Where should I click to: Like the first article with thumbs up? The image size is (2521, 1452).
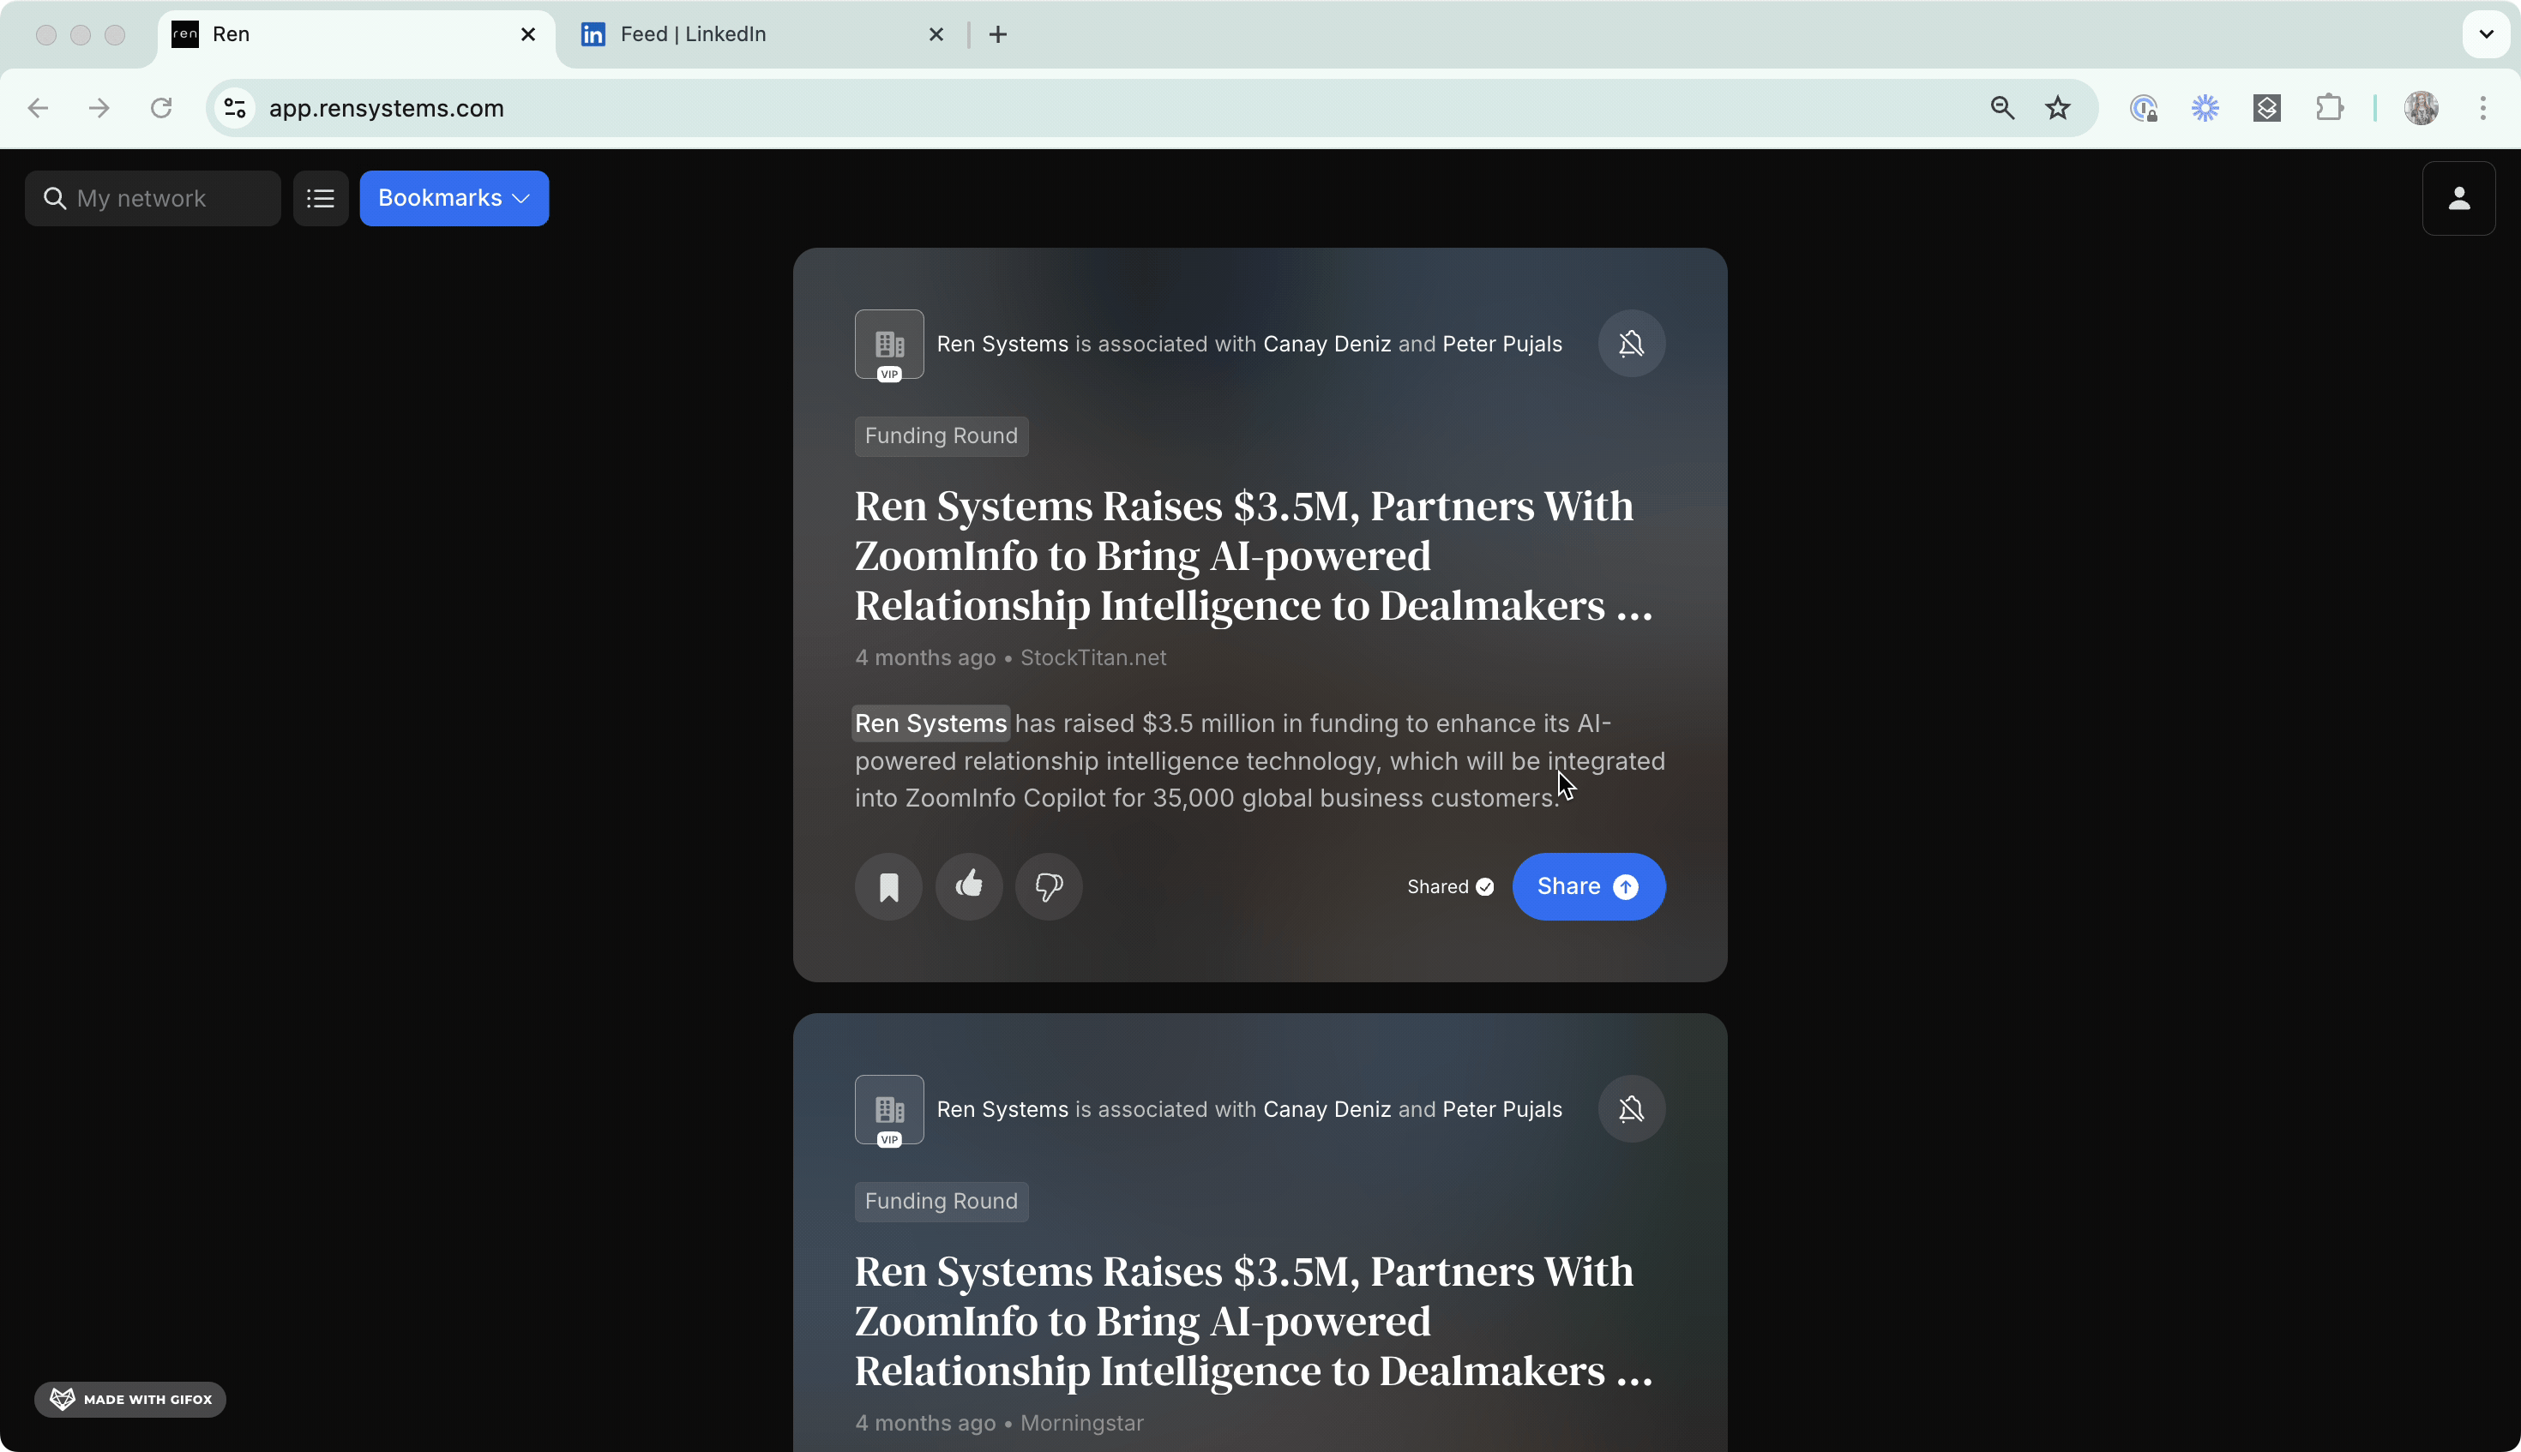tap(969, 886)
